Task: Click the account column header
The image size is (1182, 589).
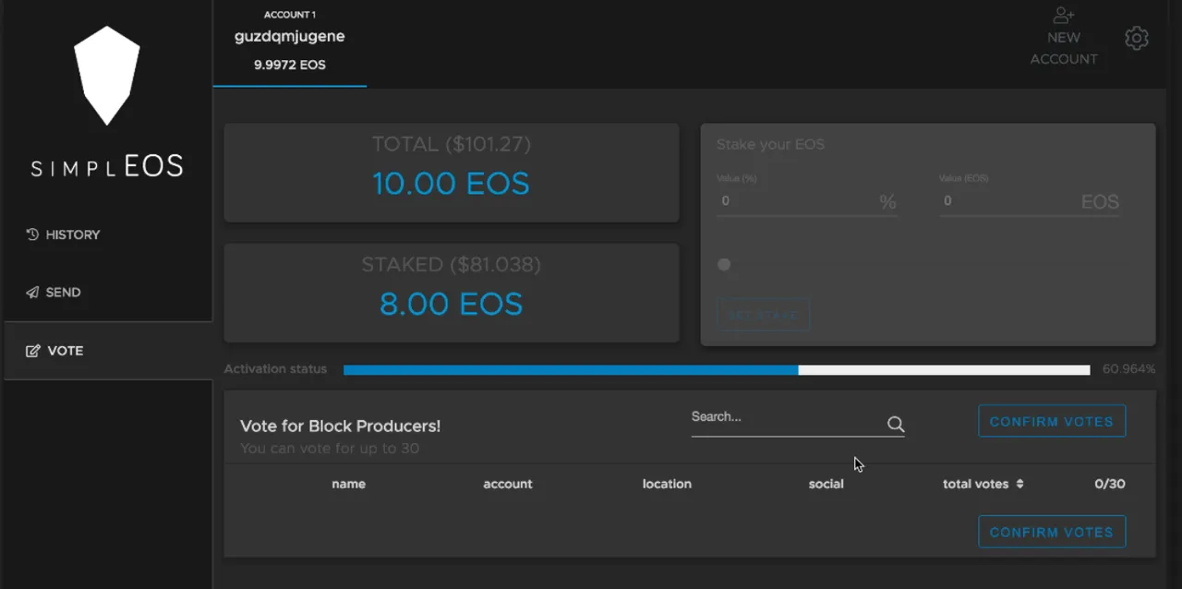Action: [508, 484]
